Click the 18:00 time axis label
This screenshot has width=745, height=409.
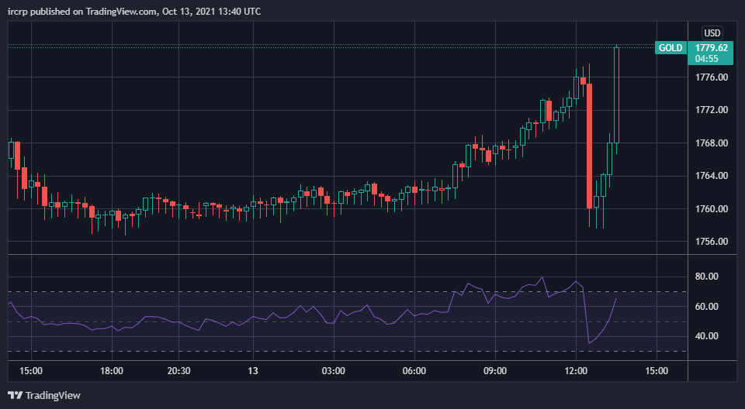pyautogui.click(x=112, y=371)
